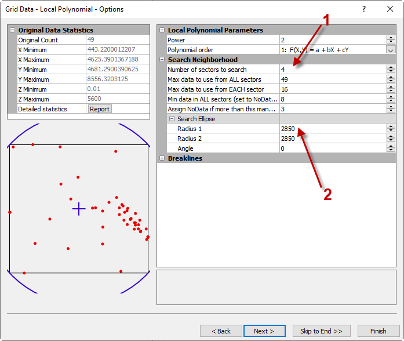Go back with the Back button
This screenshot has height=341, width=404.
click(x=221, y=331)
